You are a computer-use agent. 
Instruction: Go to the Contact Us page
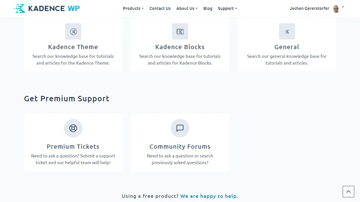click(160, 8)
